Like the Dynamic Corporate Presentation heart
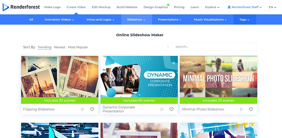The width and height of the screenshot is (282, 138). [x=172, y=109]
